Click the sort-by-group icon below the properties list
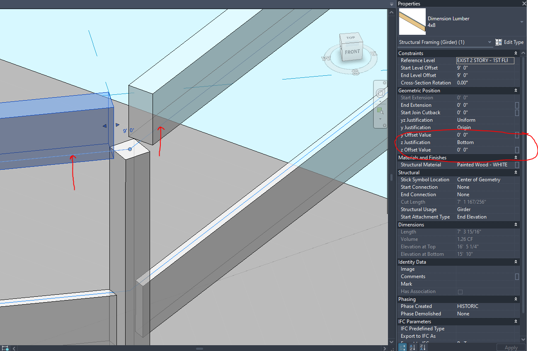Image resolution: width=538 pixels, height=351 pixels. (402, 347)
